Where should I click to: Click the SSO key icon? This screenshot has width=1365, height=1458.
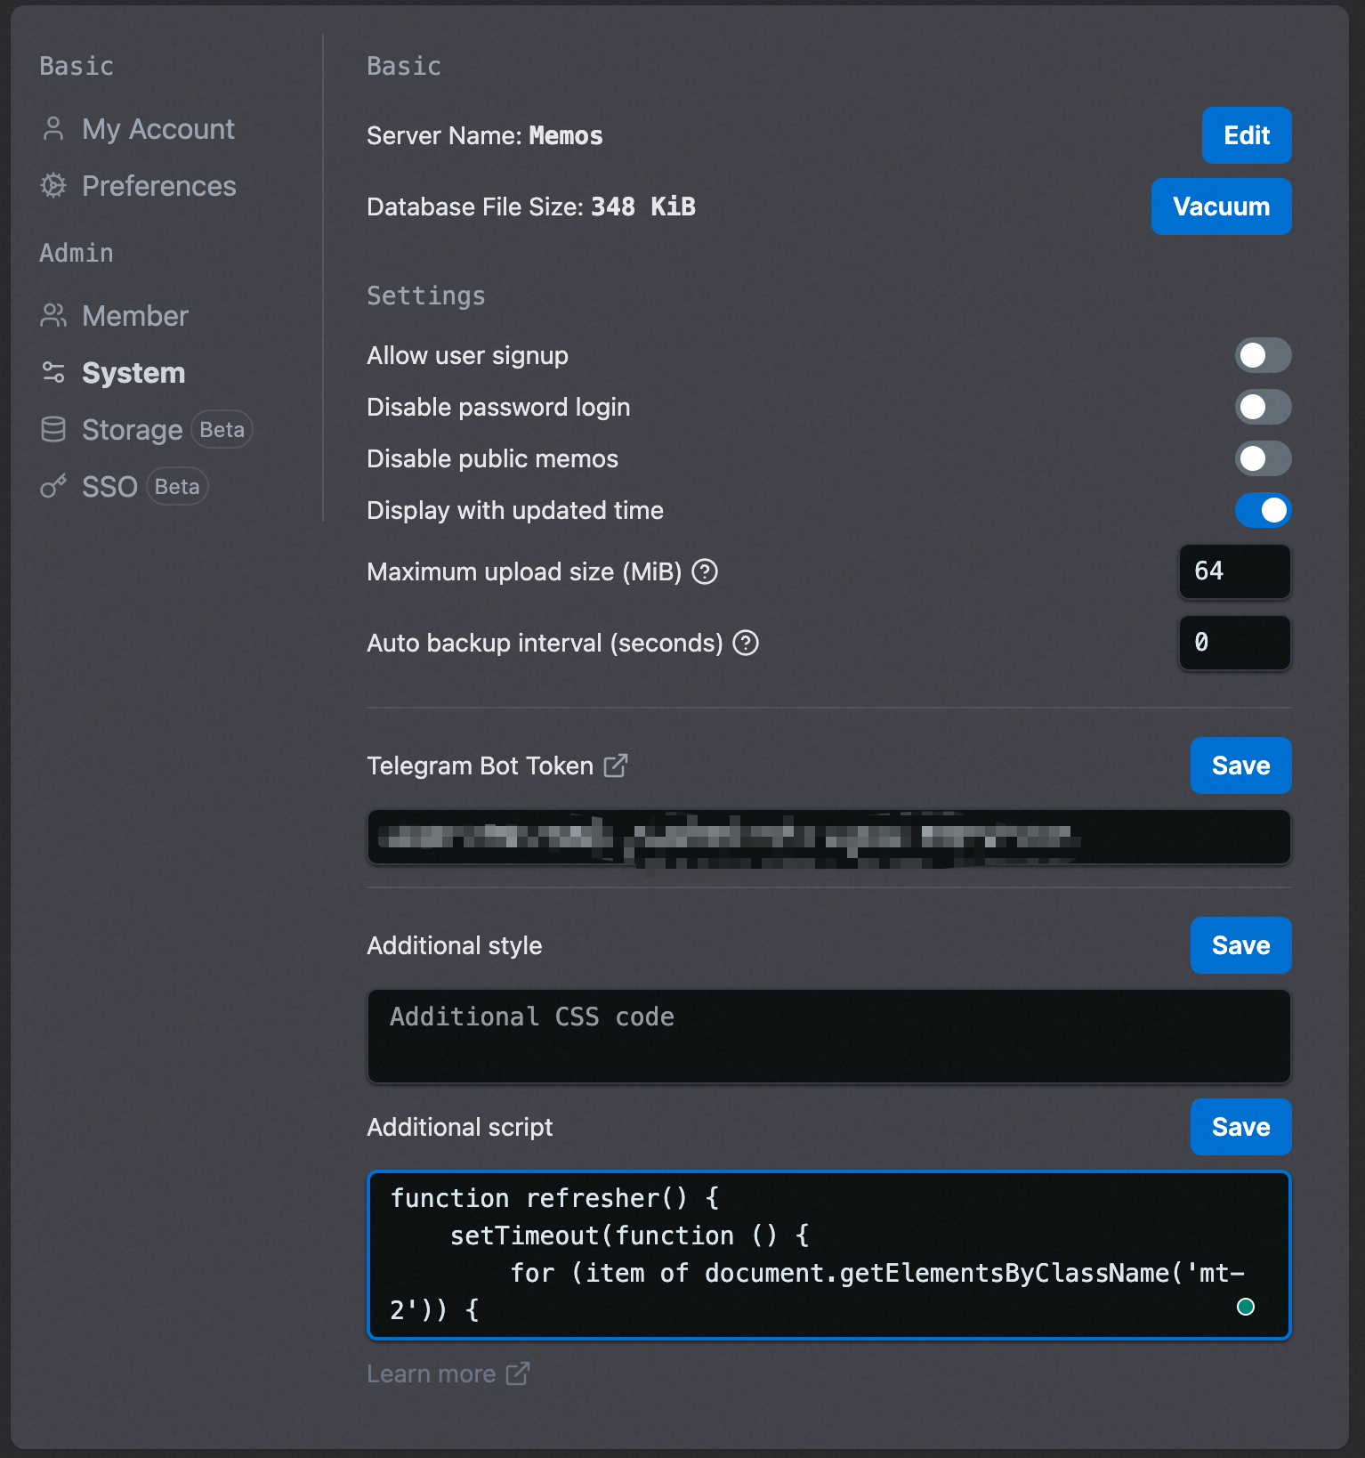53,487
